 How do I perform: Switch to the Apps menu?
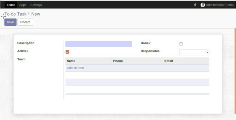[23, 5]
